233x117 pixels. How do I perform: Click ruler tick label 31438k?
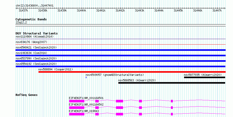[43, 11]
